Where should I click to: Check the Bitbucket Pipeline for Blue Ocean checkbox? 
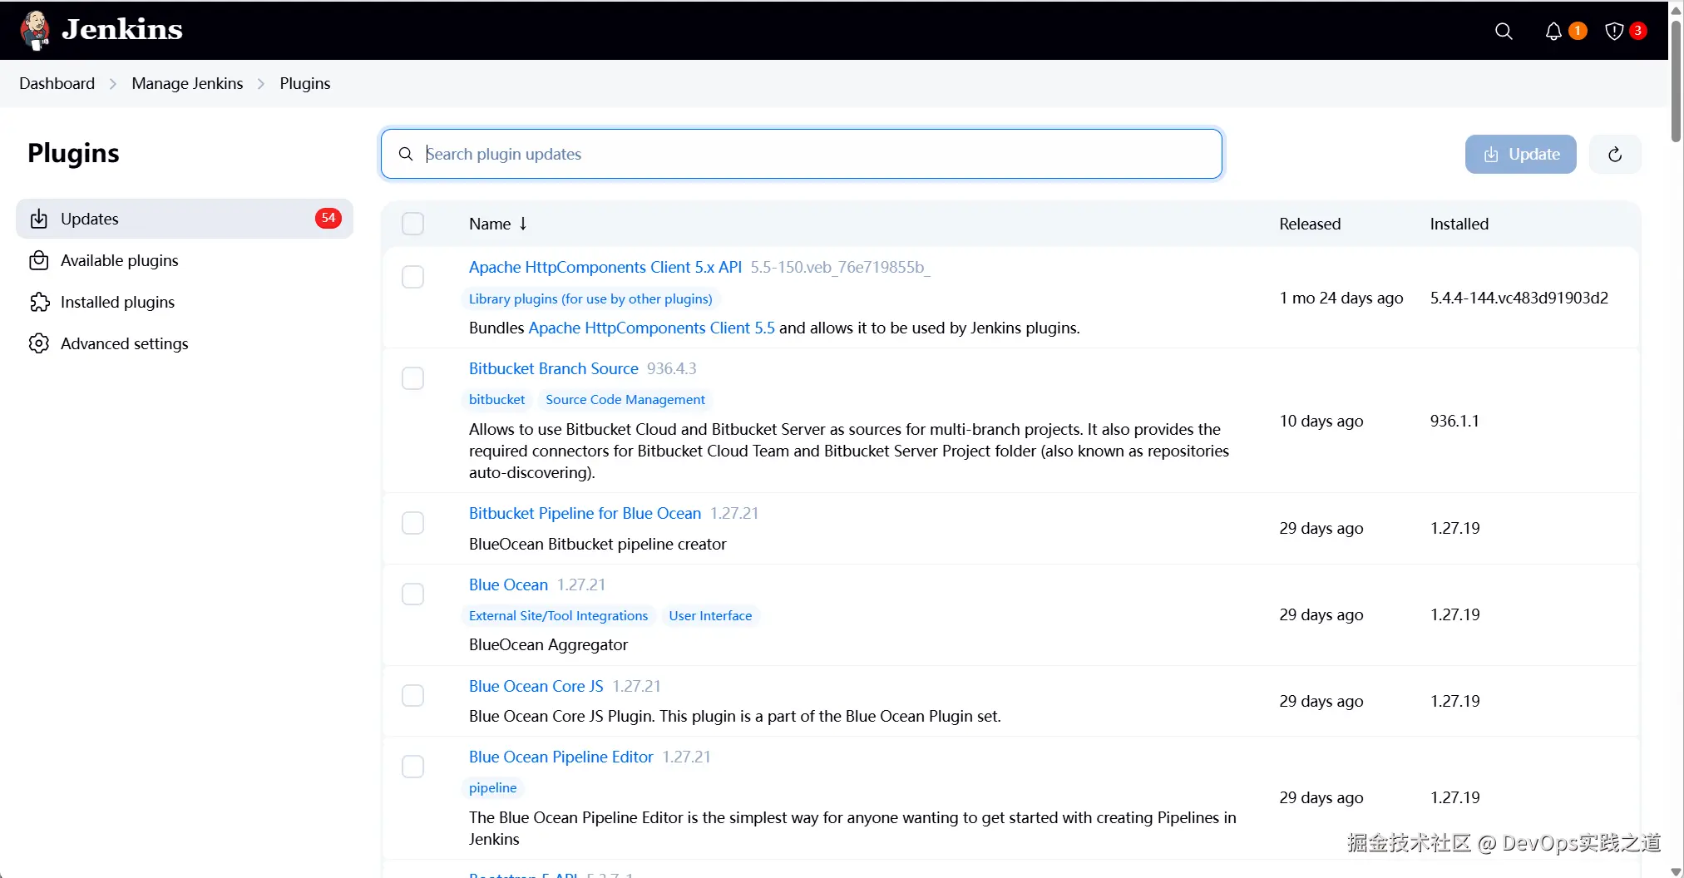click(412, 523)
